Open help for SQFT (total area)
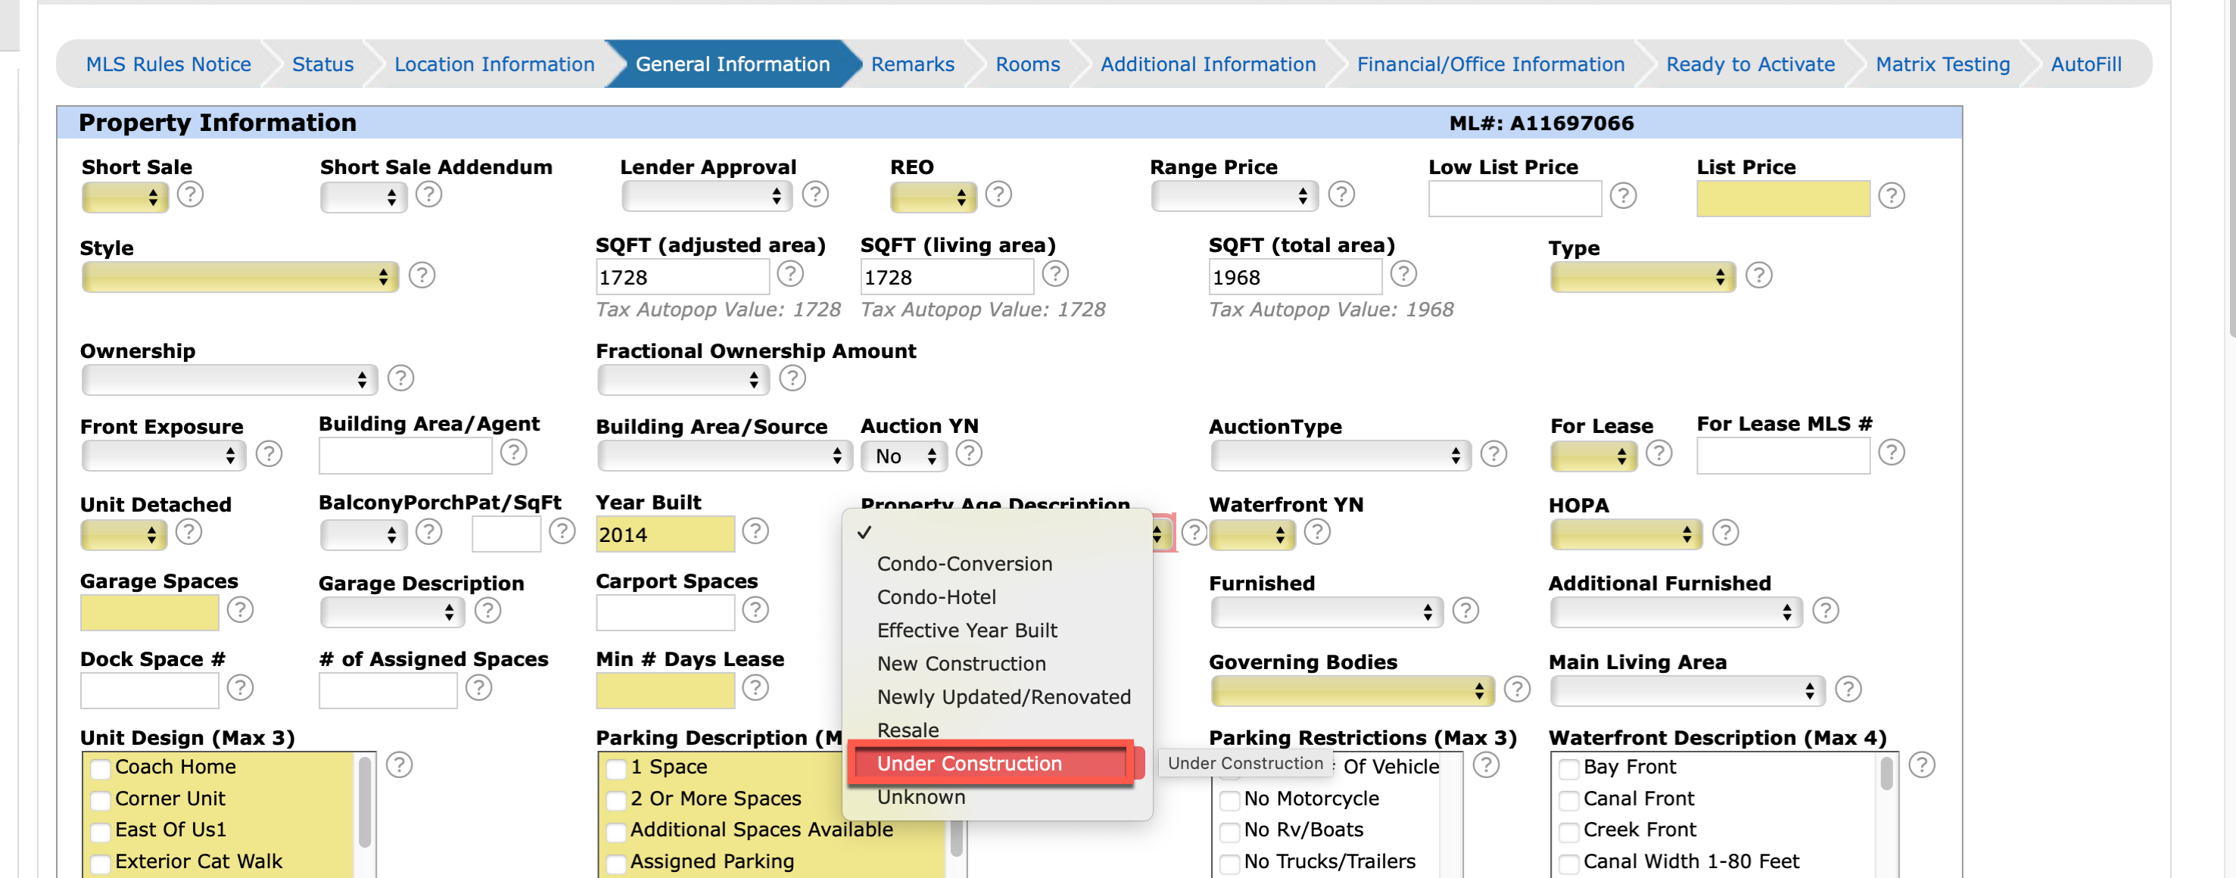2236x878 pixels. point(1403,274)
